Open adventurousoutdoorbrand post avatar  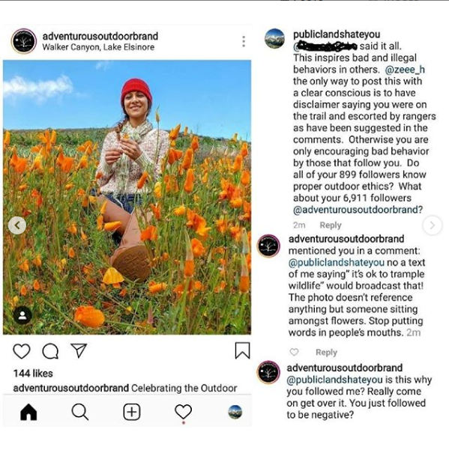24,41
